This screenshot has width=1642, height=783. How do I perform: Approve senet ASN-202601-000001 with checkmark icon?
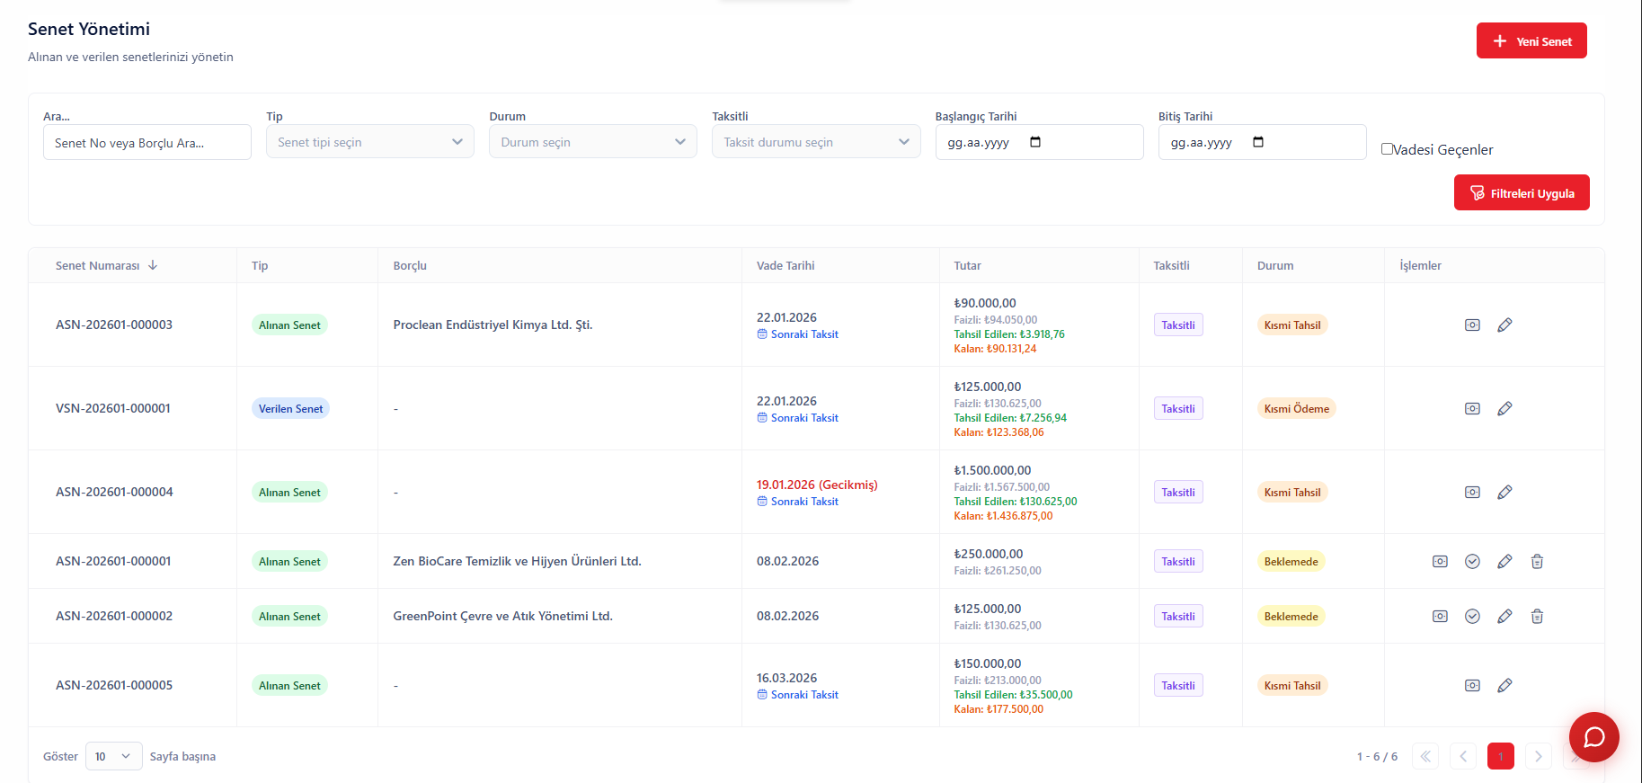1472,561
